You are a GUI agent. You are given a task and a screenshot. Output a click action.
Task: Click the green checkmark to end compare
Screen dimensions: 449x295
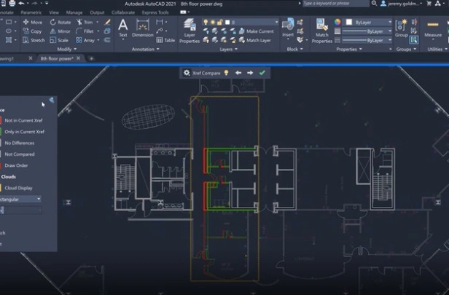262,73
